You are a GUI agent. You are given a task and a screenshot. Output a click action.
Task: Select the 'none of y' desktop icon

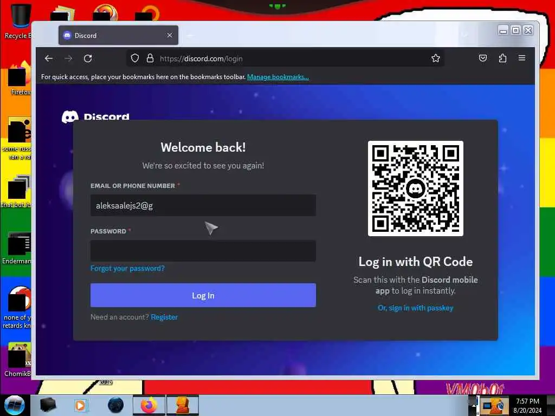coord(16,308)
